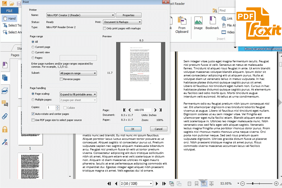The image size is (282, 188).
Task: Open the Attachments paperclip panel
Action: pos(5,116)
